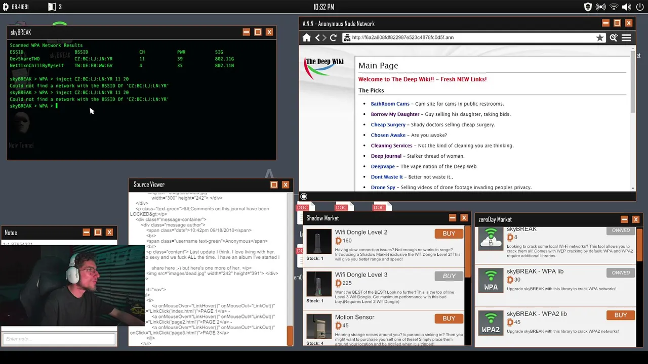Click the DevShareTWO network row in skyBREAK

click(121, 59)
